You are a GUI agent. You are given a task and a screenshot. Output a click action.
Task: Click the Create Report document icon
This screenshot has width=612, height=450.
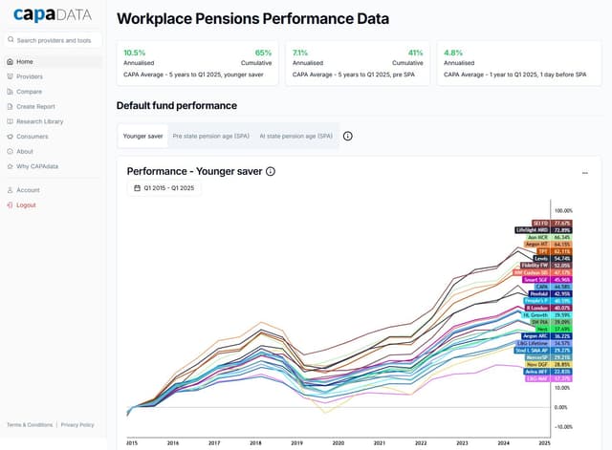click(10, 107)
